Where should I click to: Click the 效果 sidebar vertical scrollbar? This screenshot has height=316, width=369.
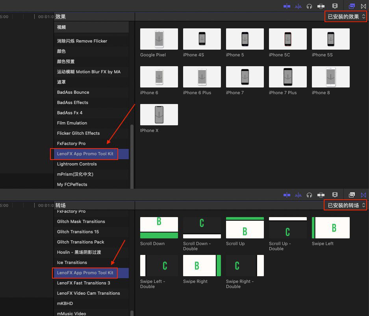[x=132, y=156]
